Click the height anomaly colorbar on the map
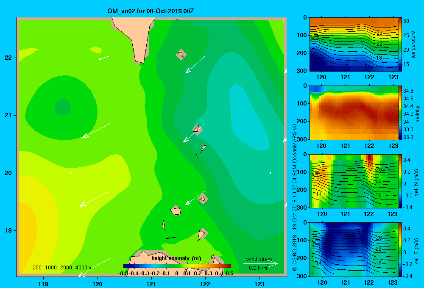This screenshot has width=424, height=288. tap(177, 266)
